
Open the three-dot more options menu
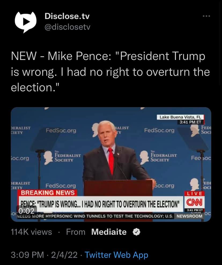pos(206,16)
